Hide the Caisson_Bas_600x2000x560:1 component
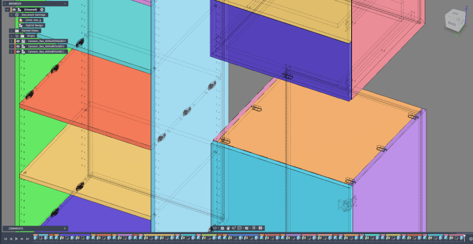Screen dimensions: 473x244 (x=18, y=41)
